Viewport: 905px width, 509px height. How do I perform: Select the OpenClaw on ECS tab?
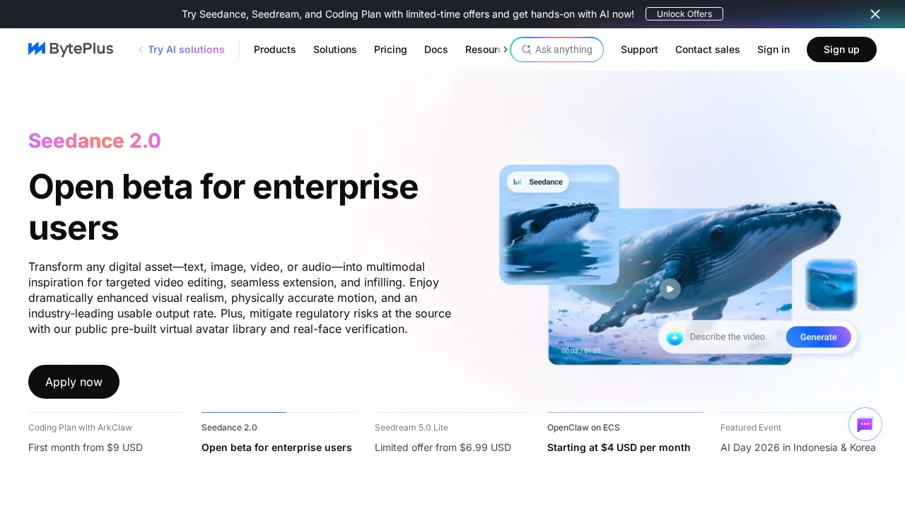click(x=619, y=437)
